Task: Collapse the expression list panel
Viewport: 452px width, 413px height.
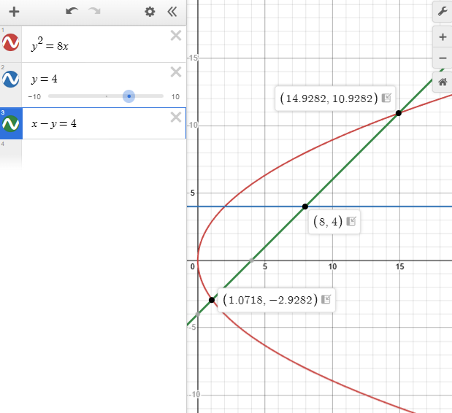Action: coord(172,12)
